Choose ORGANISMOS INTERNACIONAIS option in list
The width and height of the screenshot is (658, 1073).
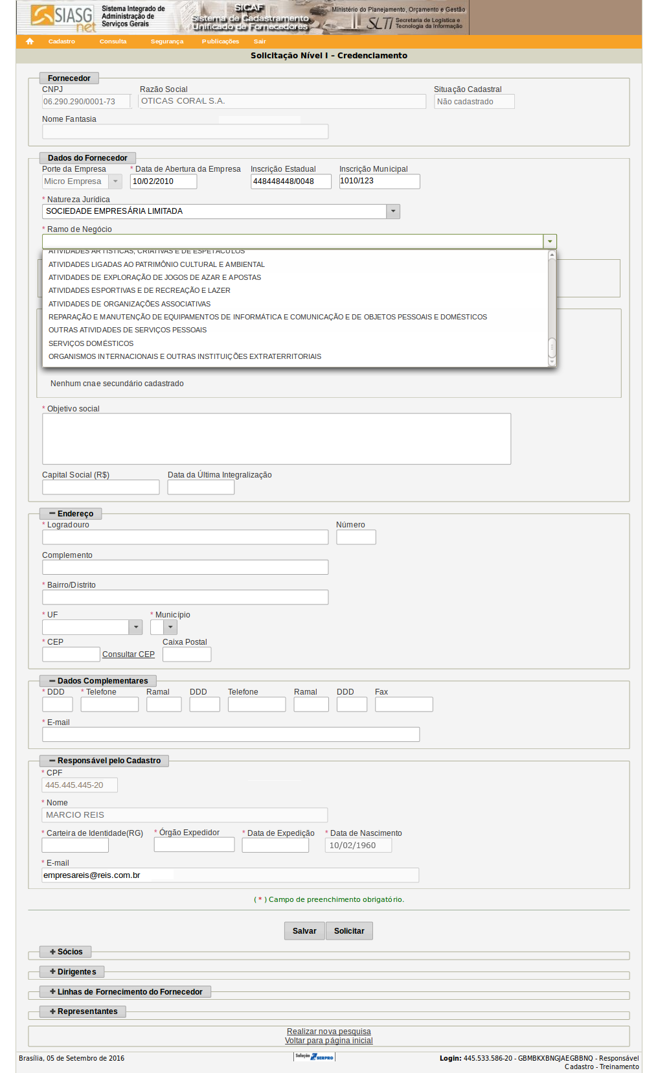click(x=185, y=356)
